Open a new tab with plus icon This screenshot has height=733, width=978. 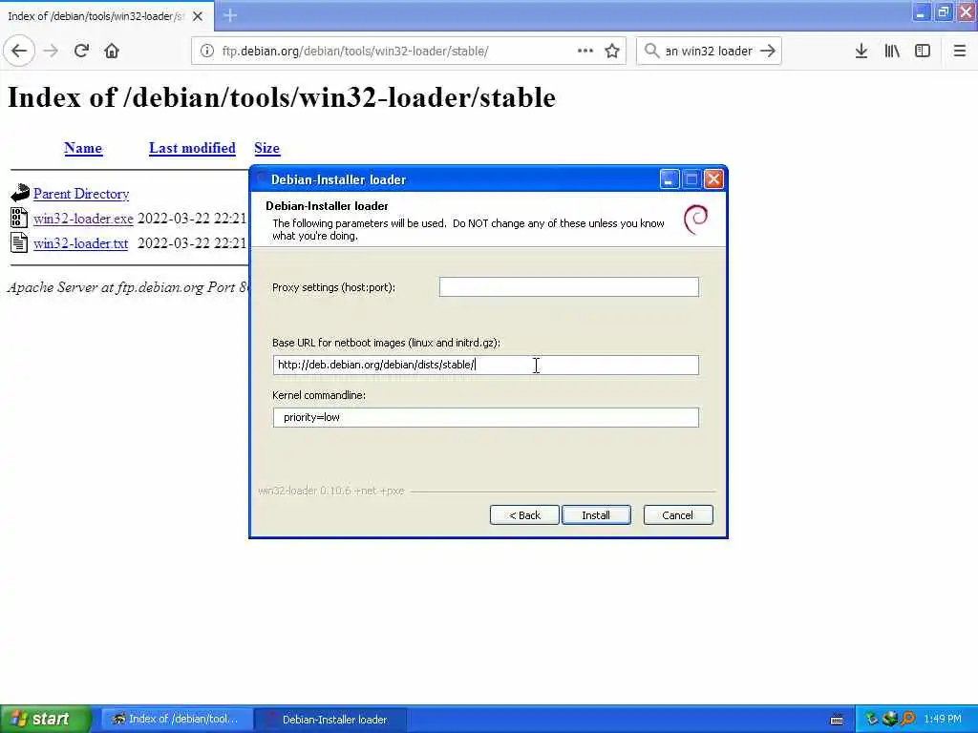[230, 15]
